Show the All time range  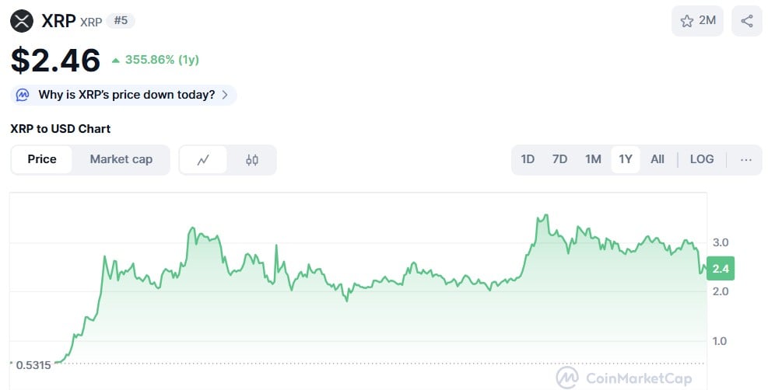(x=658, y=159)
